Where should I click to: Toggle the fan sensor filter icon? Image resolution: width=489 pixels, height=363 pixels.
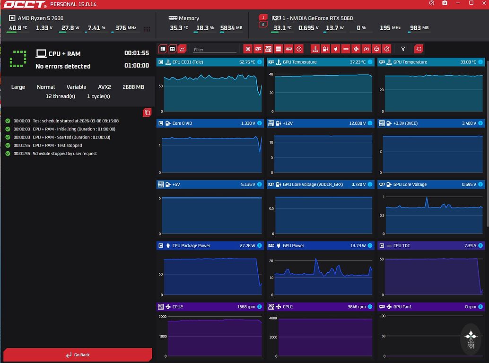(x=356, y=49)
